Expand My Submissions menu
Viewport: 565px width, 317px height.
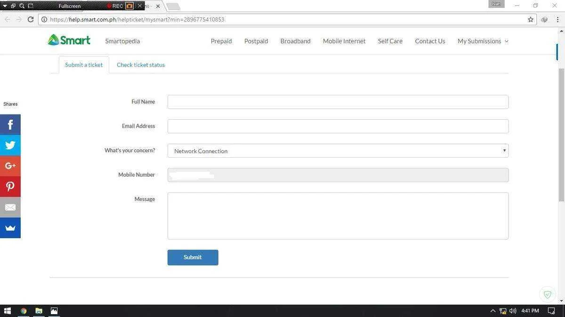click(x=483, y=41)
